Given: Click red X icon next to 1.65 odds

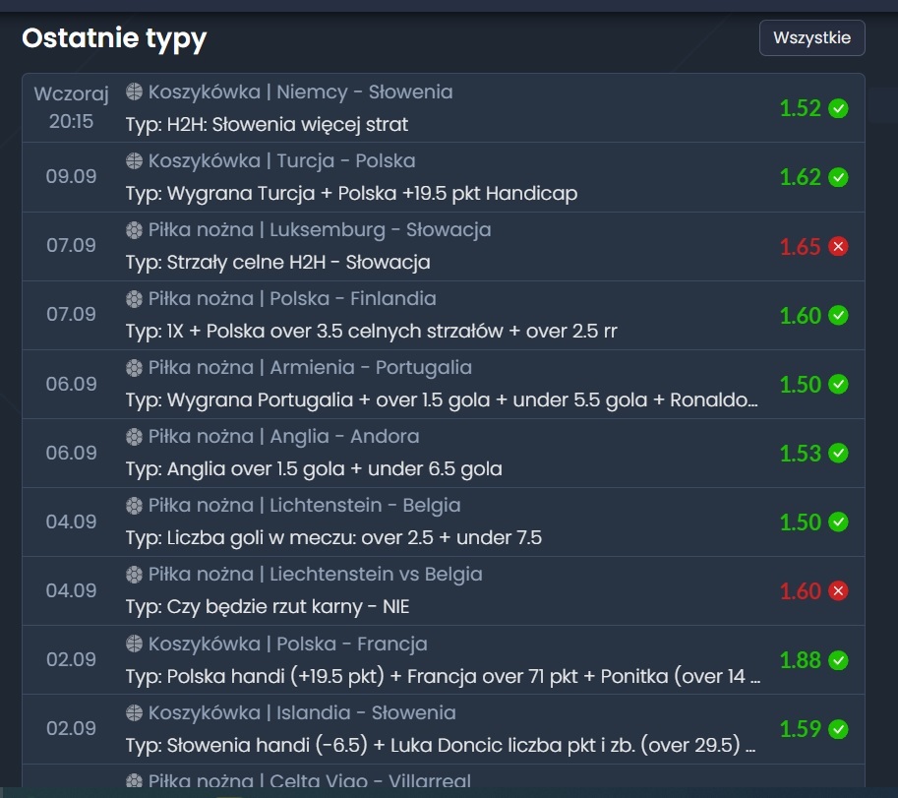Looking at the screenshot, I should click(x=838, y=247).
